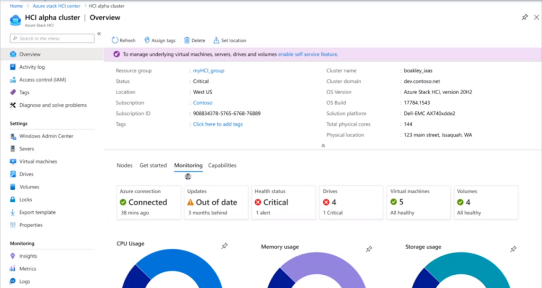Click the OS Version Azure Stack HCI 20H2

[x=438, y=92]
